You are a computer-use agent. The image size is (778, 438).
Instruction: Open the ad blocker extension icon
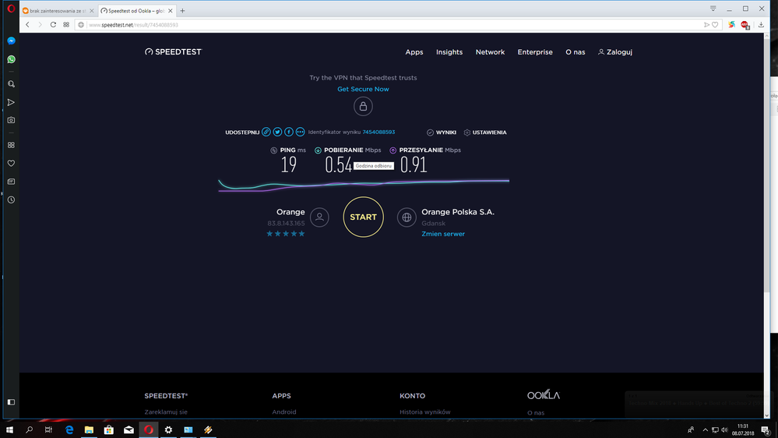coord(745,25)
